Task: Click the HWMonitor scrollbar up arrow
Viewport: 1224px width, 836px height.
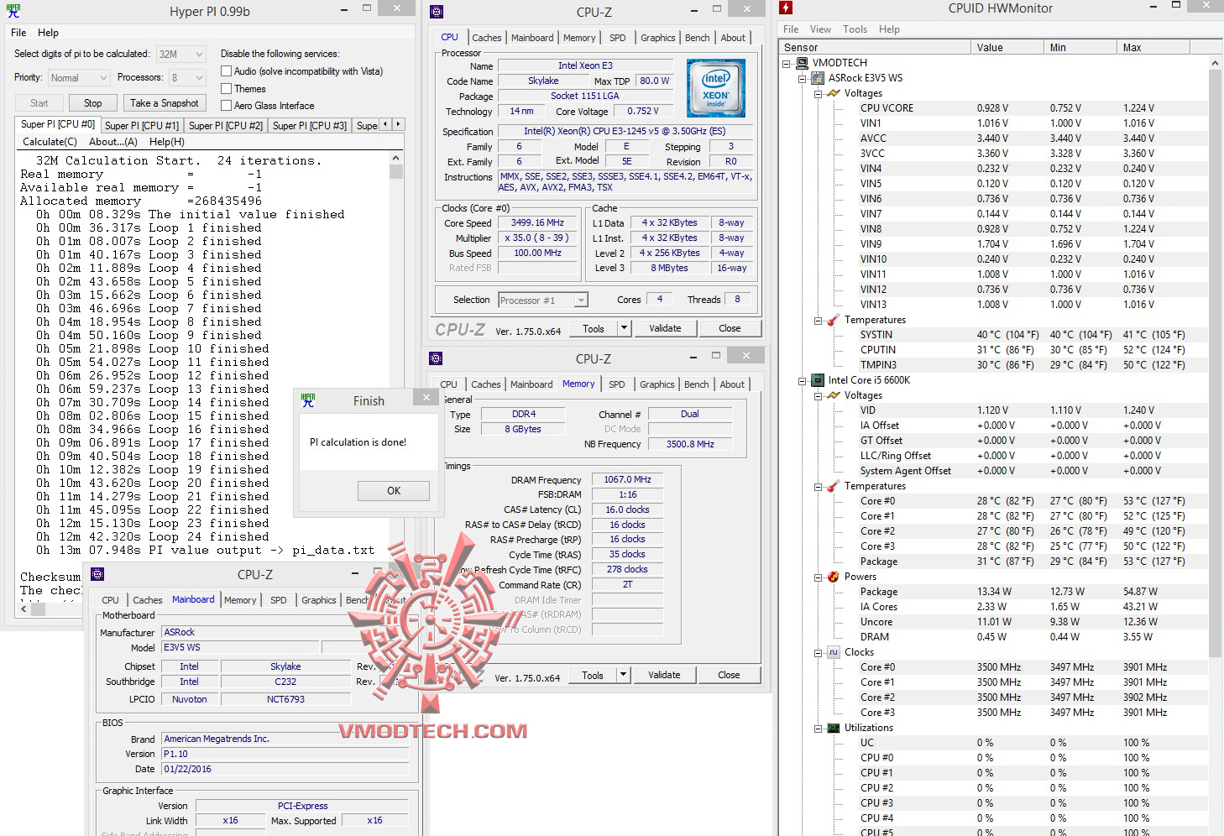Action: click(1216, 63)
